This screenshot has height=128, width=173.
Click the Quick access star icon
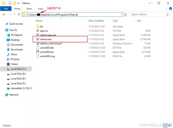coord(7,24)
